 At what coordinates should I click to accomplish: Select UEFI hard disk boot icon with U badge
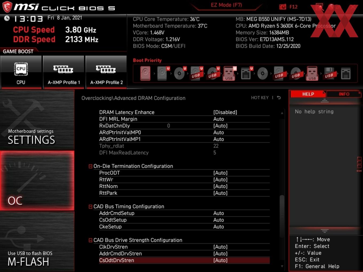[163, 73]
